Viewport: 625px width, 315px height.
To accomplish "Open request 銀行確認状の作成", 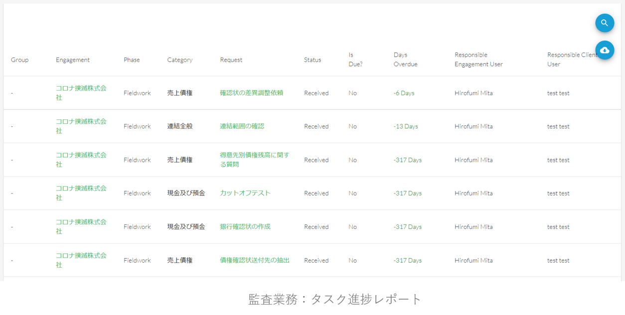I will click(x=245, y=226).
